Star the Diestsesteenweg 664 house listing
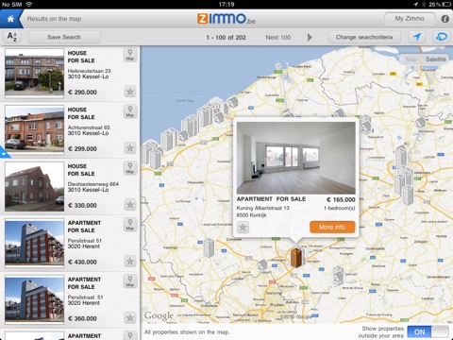Screen dimensions: 453x340 [130, 205]
